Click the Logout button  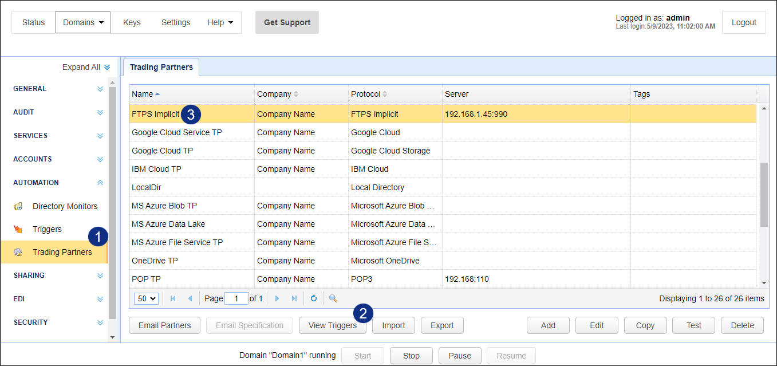tap(744, 22)
